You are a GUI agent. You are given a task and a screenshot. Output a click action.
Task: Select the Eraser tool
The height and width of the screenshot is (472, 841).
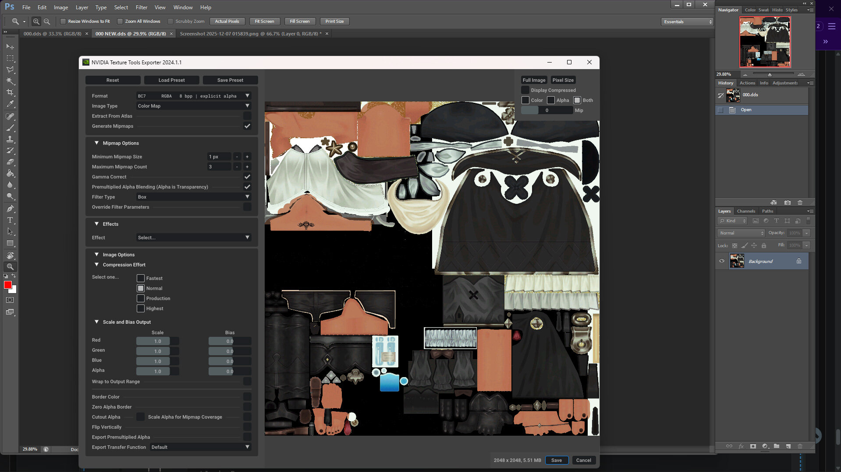click(10, 162)
